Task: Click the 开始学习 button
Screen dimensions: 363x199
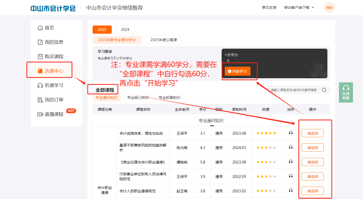Action: (x=237, y=71)
